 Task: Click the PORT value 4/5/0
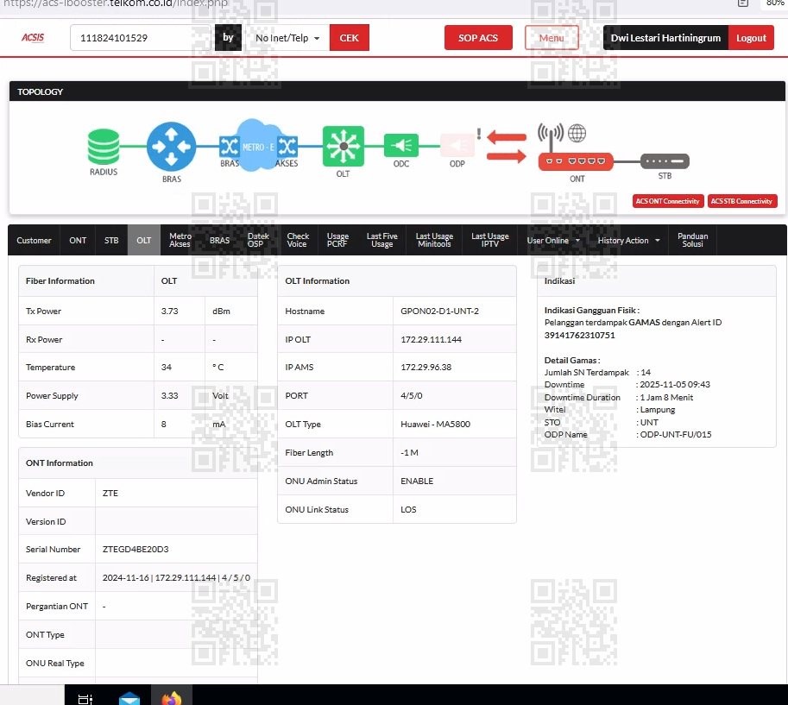click(411, 396)
